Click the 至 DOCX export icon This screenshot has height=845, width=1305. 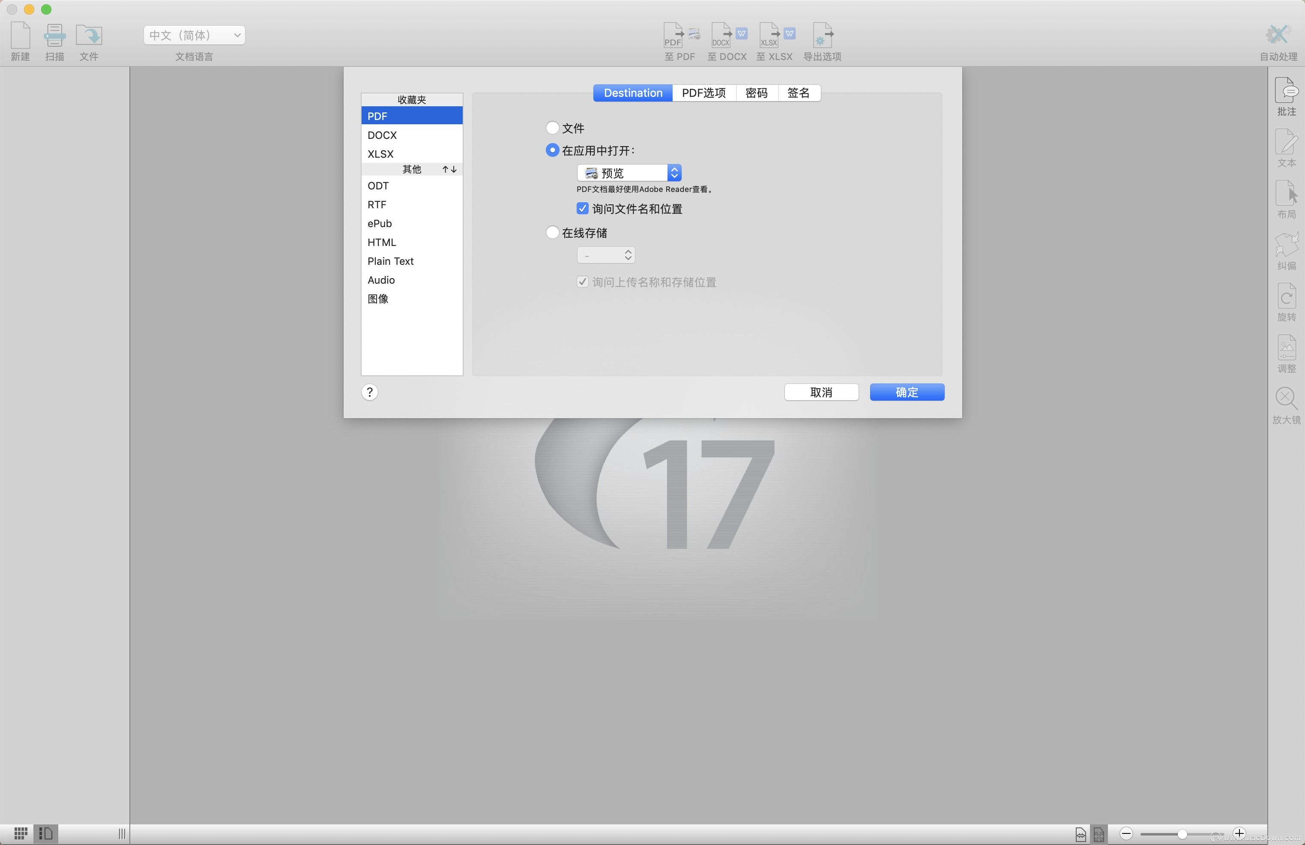point(727,36)
